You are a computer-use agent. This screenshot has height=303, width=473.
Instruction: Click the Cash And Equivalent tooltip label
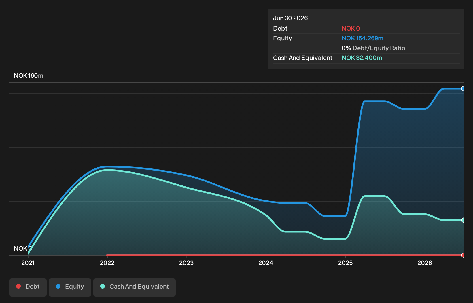tap(303, 58)
